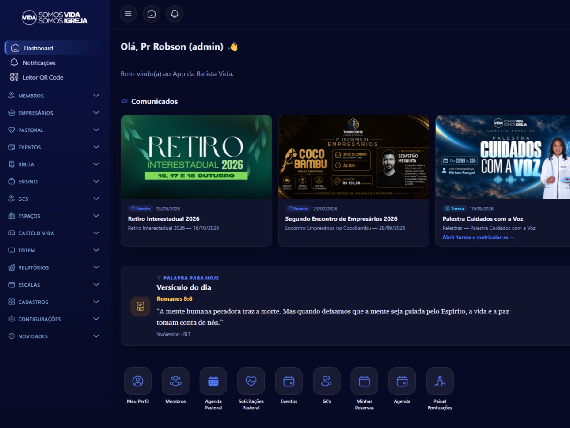The height and width of the screenshot is (428, 570).
Task: Expand the Relatórios sidebar section
Action: point(54,267)
